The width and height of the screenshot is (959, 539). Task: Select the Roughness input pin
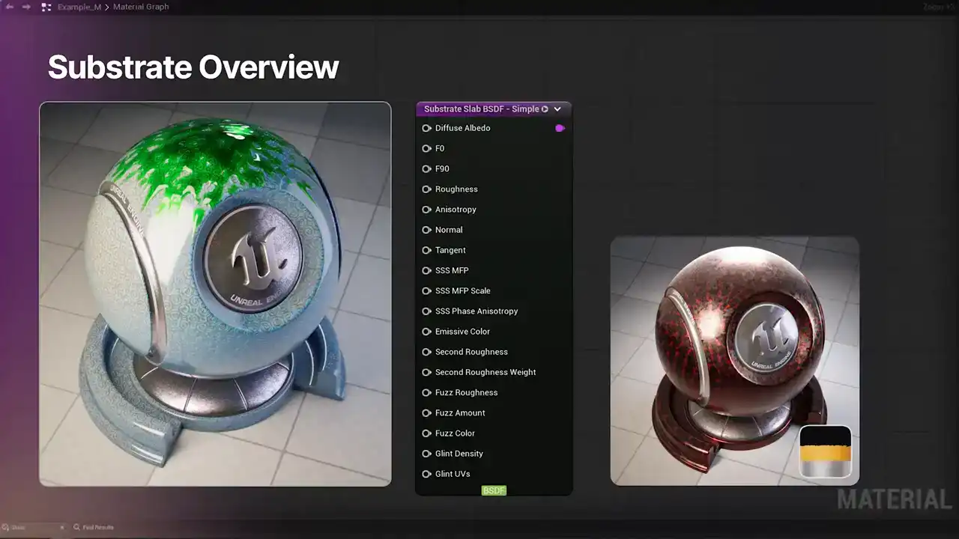(x=427, y=189)
